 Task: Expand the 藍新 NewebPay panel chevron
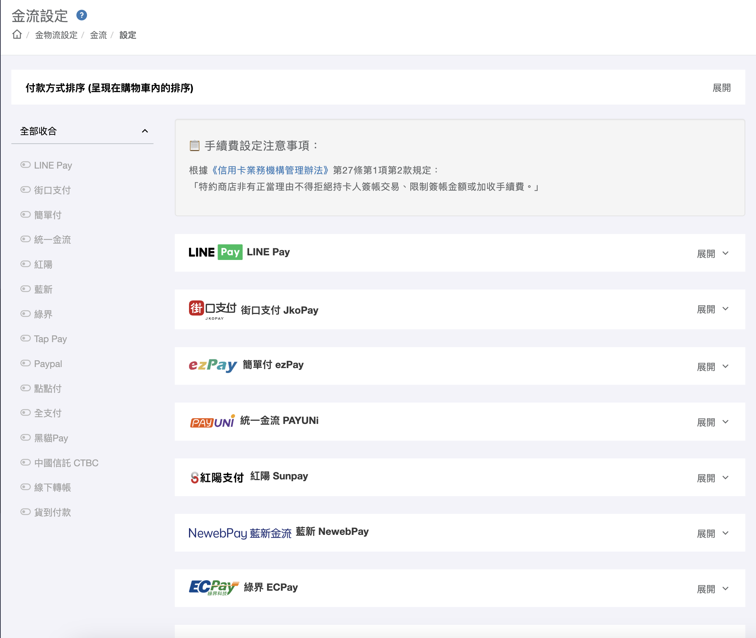(726, 533)
